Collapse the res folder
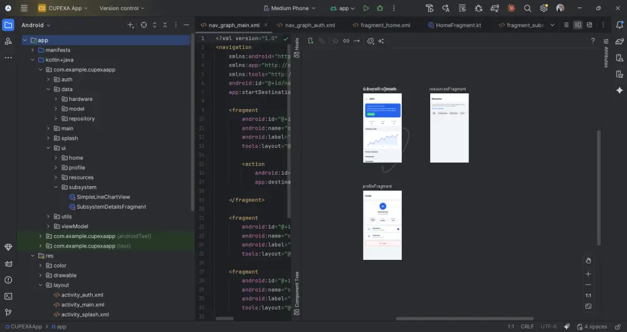Viewport: 627px width, 332px height. click(33, 256)
